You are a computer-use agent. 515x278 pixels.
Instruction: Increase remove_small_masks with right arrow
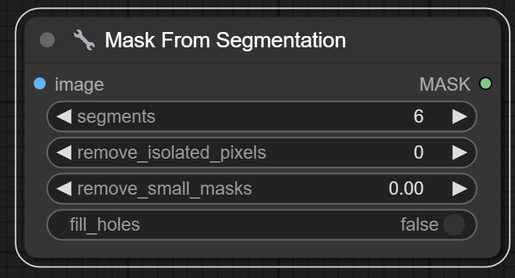460,189
